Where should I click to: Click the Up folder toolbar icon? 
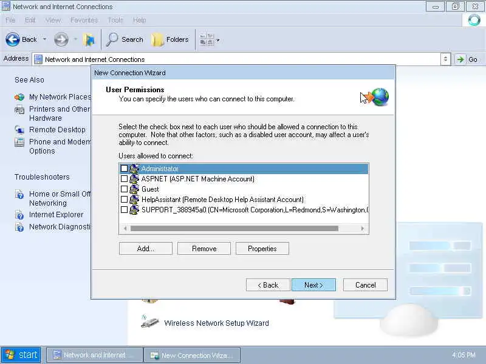click(x=89, y=39)
